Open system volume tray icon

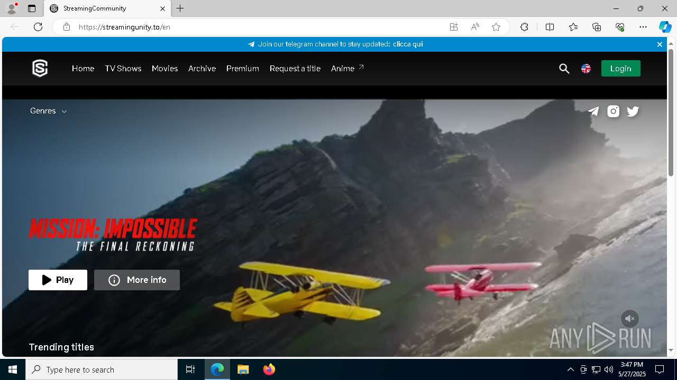(609, 369)
